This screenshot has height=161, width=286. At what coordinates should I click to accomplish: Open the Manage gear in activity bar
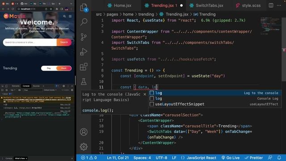point(84,147)
